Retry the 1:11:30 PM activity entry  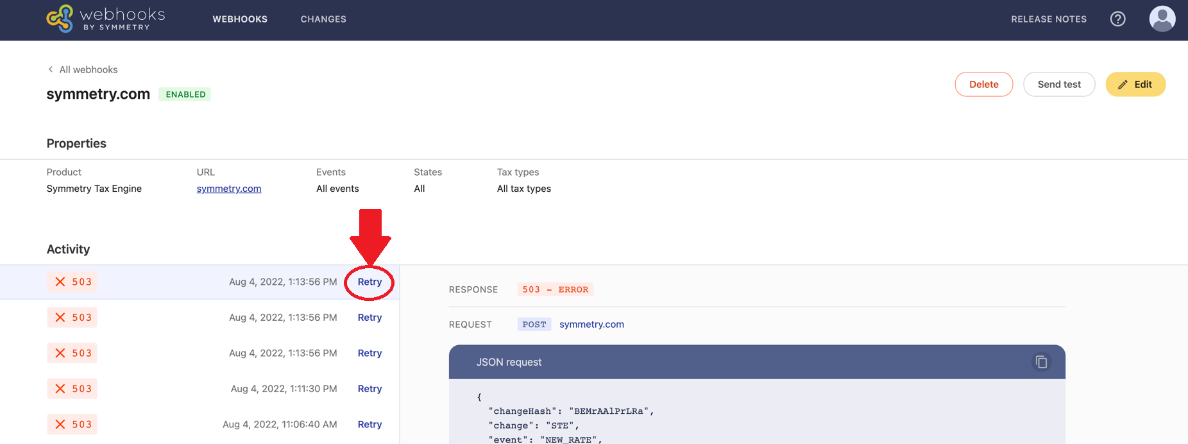pos(369,389)
